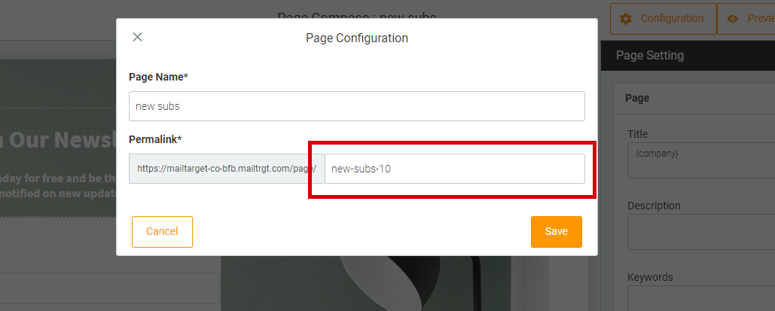Image resolution: width=775 pixels, height=311 pixels.
Task: Click the Page Setting panel heading
Action: [x=650, y=56]
